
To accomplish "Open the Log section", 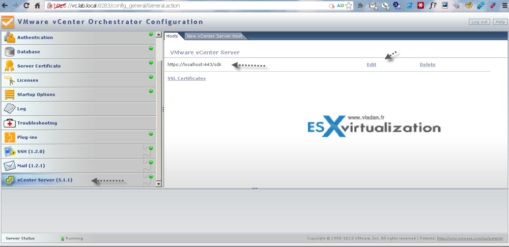I will 78,109.
